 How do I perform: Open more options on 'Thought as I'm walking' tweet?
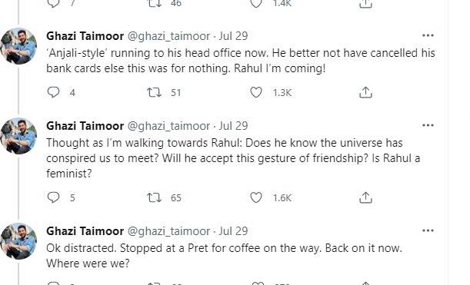pos(428,125)
